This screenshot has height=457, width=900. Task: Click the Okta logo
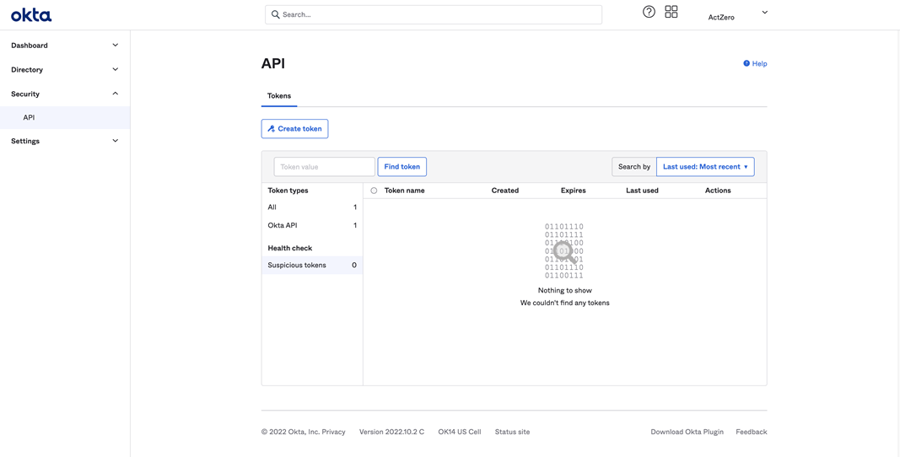31,15
